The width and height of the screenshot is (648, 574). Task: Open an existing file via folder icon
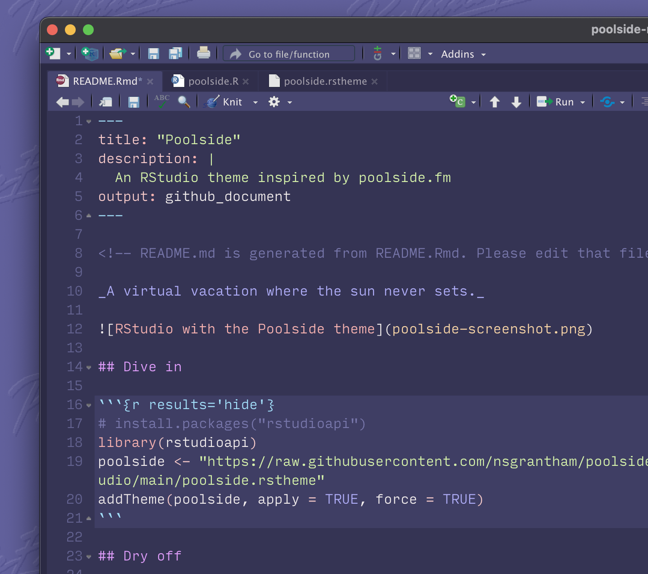118,54
